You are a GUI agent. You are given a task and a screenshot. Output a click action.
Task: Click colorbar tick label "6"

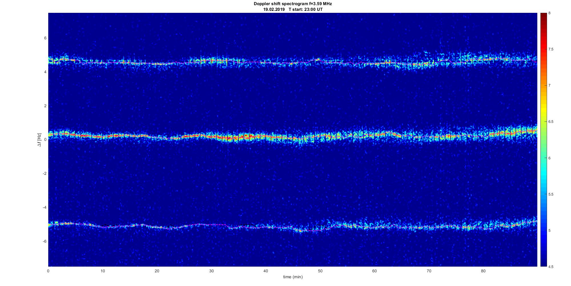tap(550, 158)
